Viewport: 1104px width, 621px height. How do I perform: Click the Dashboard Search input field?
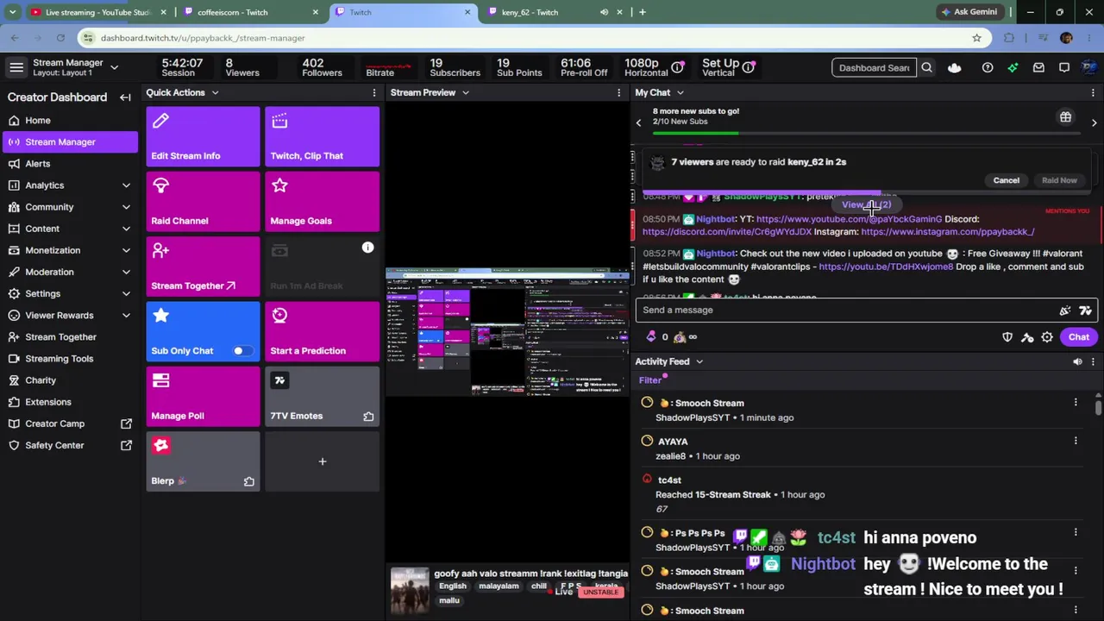[x=875, y=68]
